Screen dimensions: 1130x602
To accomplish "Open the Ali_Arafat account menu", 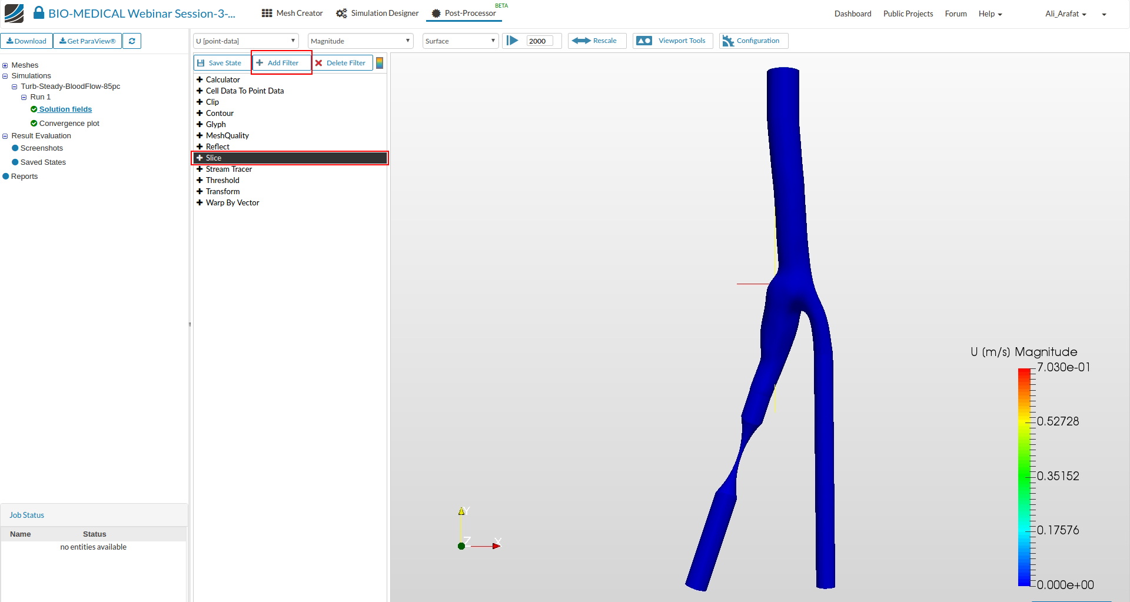I will tap(1066, 14).
